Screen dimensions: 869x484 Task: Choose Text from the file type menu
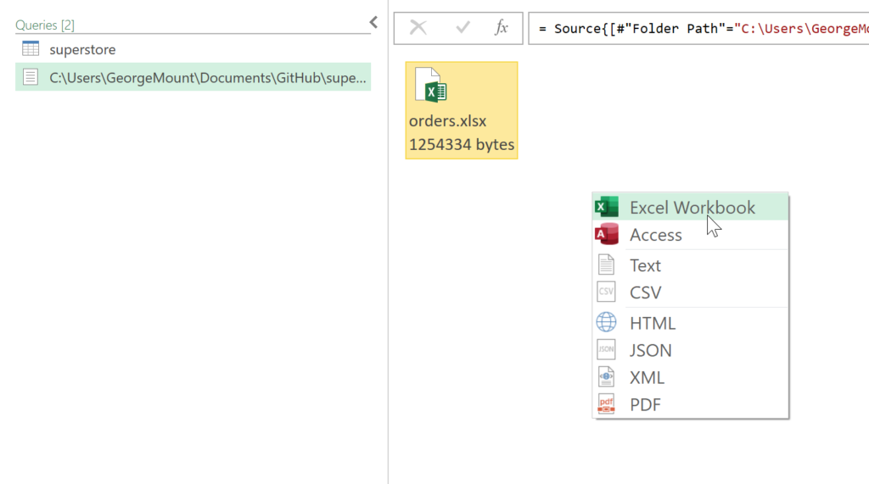pos(645,265)
